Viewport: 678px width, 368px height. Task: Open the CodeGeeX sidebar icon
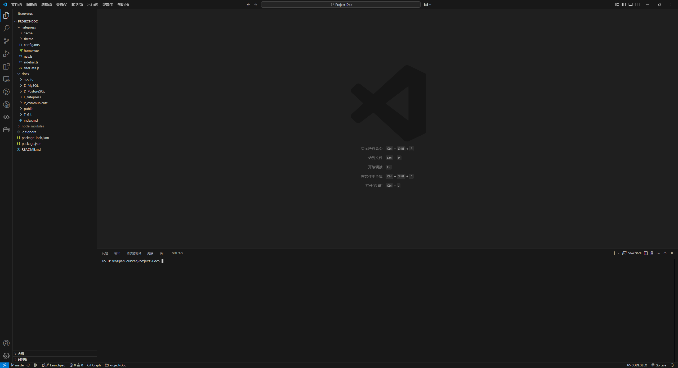pyautogui.click(x=6, y=117)
